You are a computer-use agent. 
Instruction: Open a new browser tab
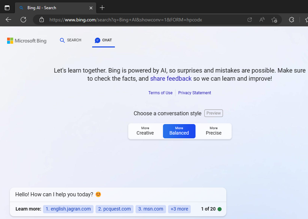[x=102, y=8]
